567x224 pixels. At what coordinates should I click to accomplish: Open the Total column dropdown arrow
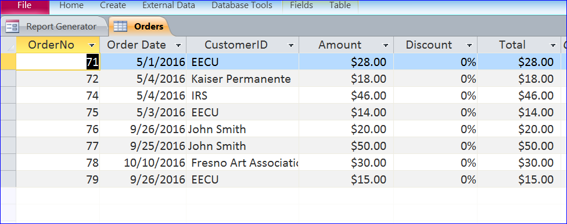553,45
